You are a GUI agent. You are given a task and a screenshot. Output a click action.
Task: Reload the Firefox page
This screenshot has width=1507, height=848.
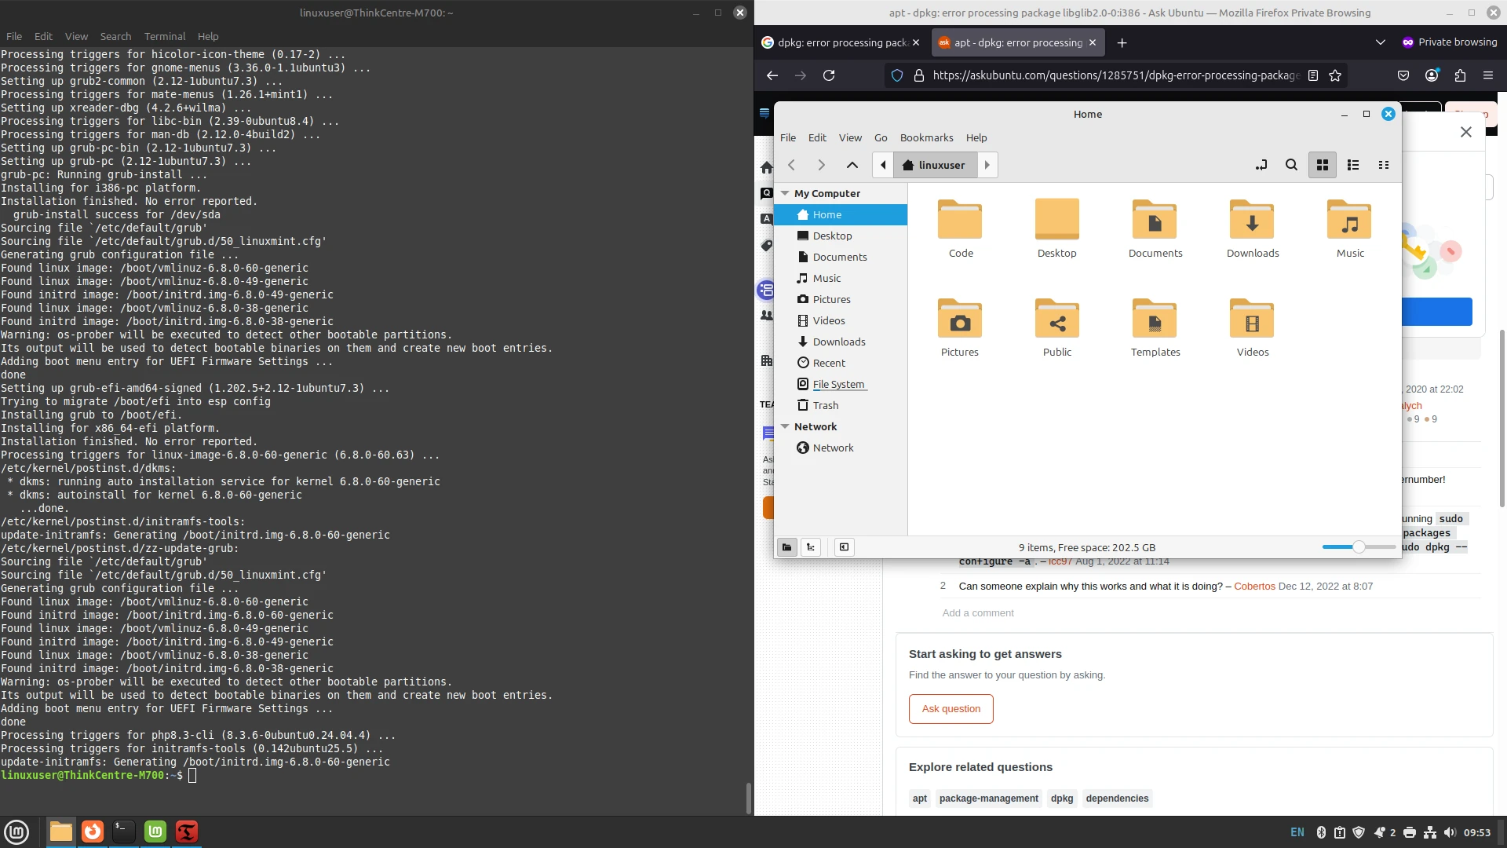click(829, 75)
